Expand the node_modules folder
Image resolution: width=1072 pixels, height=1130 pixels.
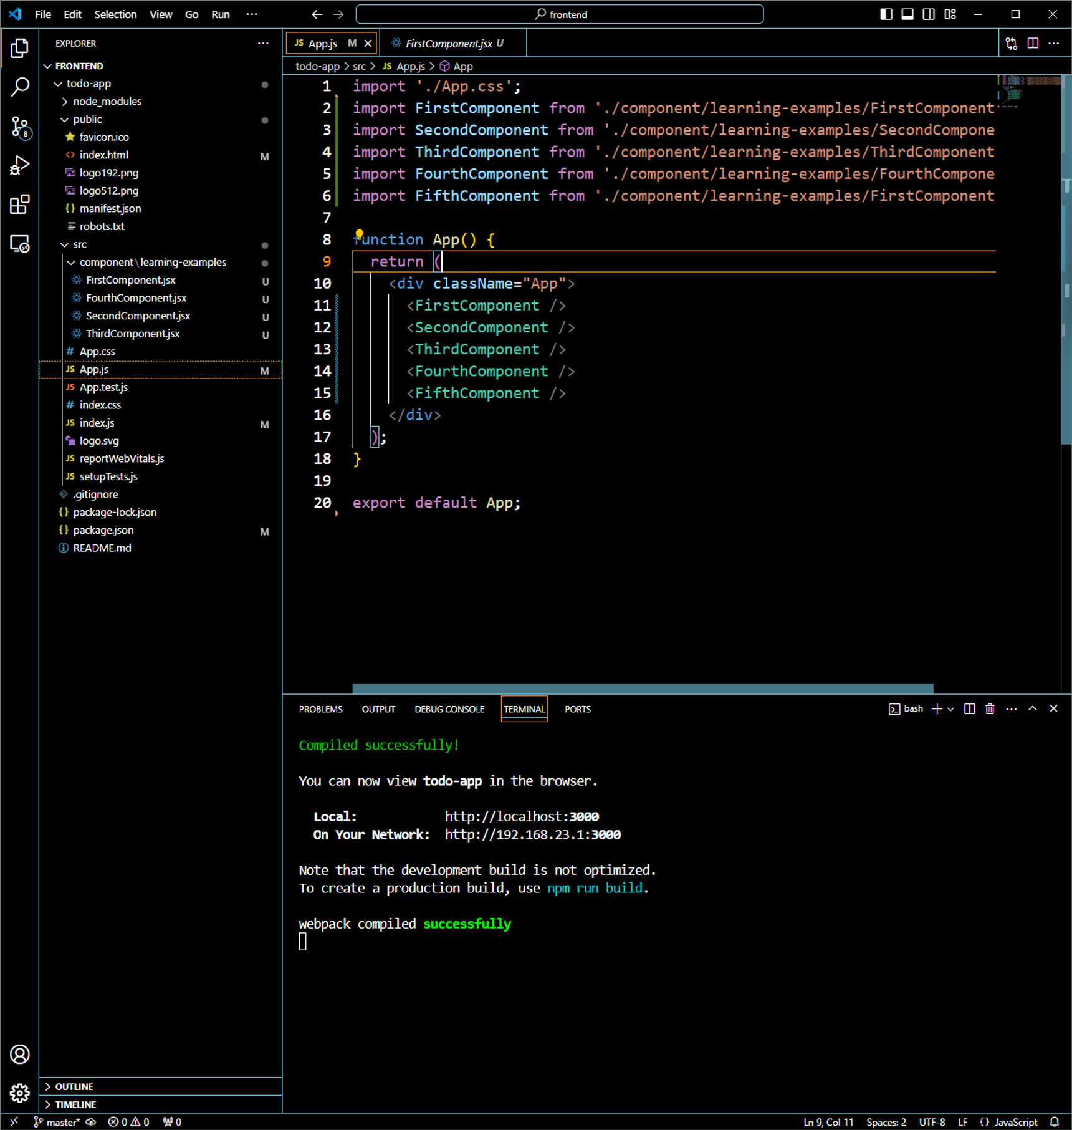[107, 101]
